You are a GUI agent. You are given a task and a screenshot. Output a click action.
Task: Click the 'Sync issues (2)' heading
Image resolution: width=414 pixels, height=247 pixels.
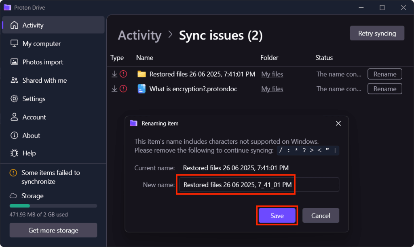pyautogui.click(x=221, y=36)
